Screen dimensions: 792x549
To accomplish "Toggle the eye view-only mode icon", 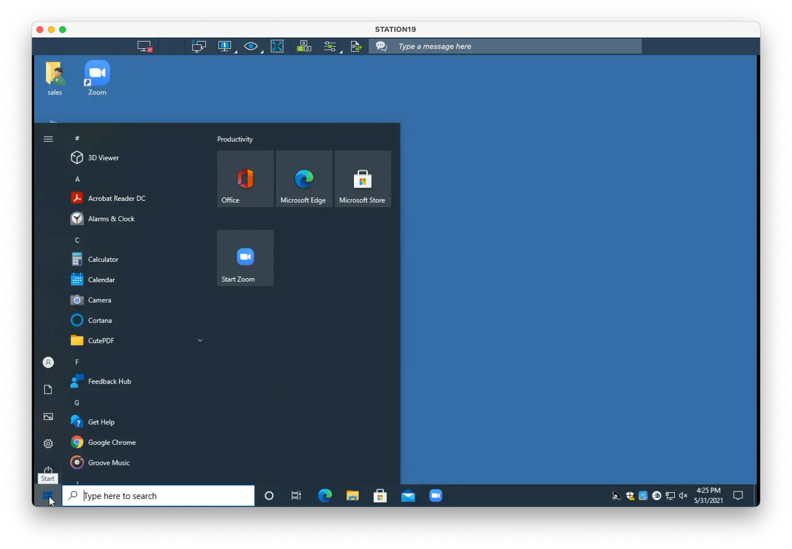I will coord(251,47).
